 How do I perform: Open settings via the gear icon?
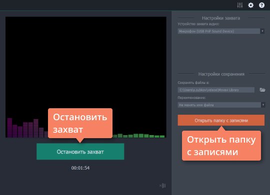[x=250, y=5]
